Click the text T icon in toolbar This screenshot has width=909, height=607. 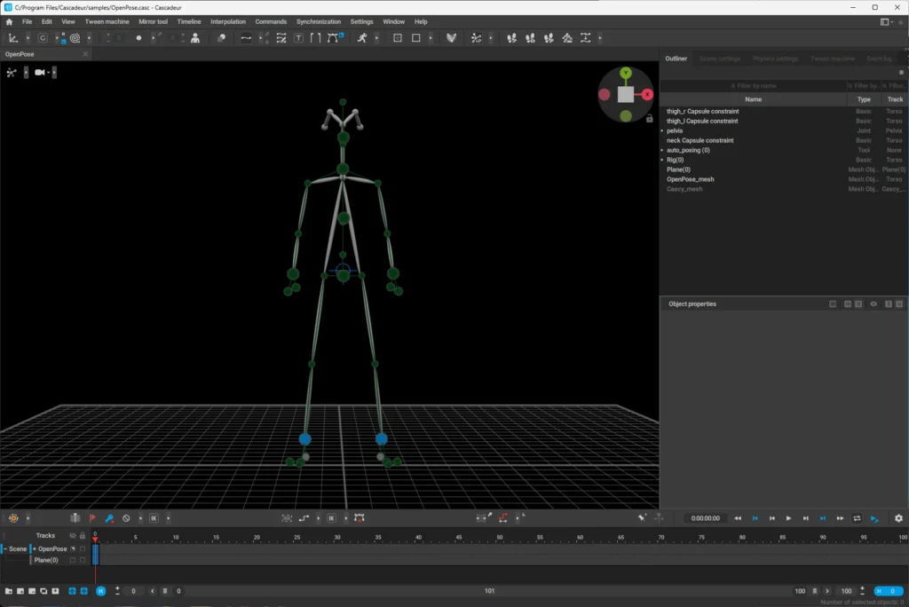tap(298, 38)
